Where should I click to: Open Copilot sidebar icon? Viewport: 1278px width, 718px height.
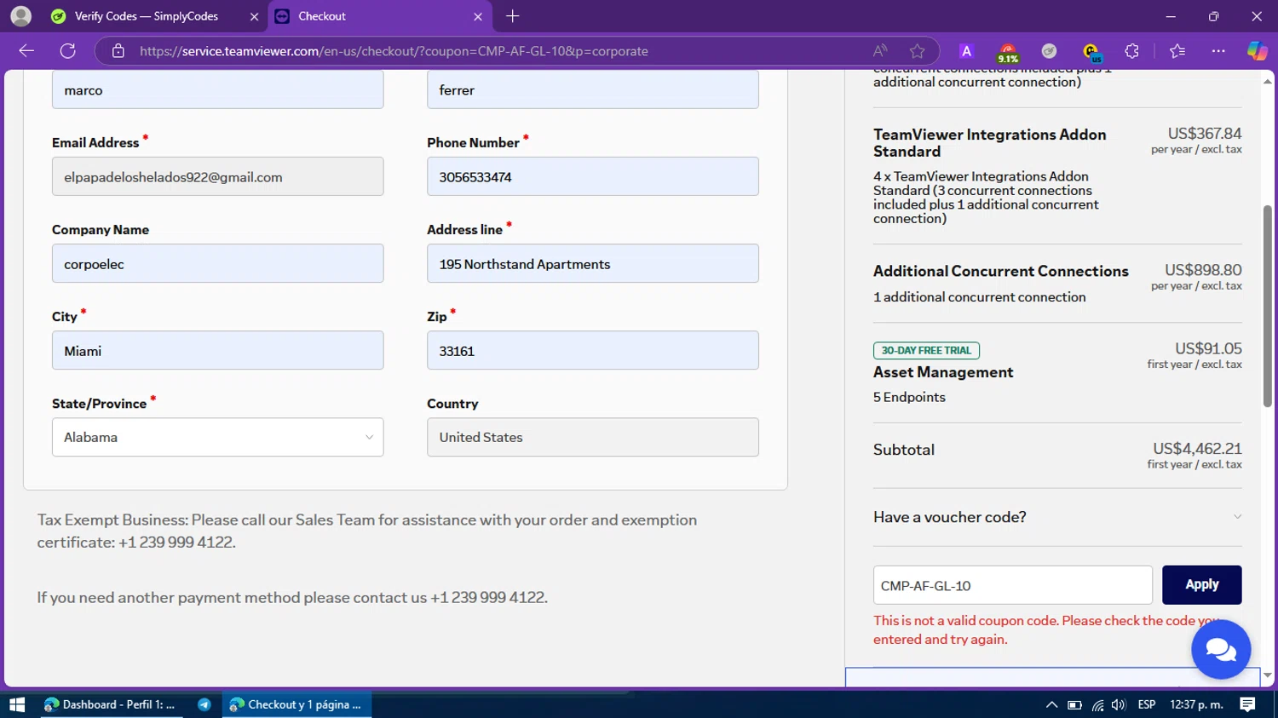click(1258, 51)
